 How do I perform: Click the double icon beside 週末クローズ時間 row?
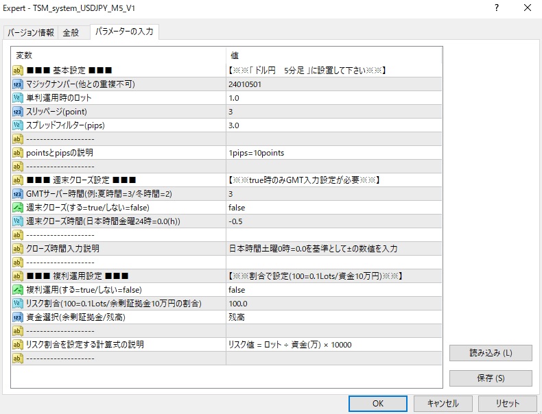[17, 221]
